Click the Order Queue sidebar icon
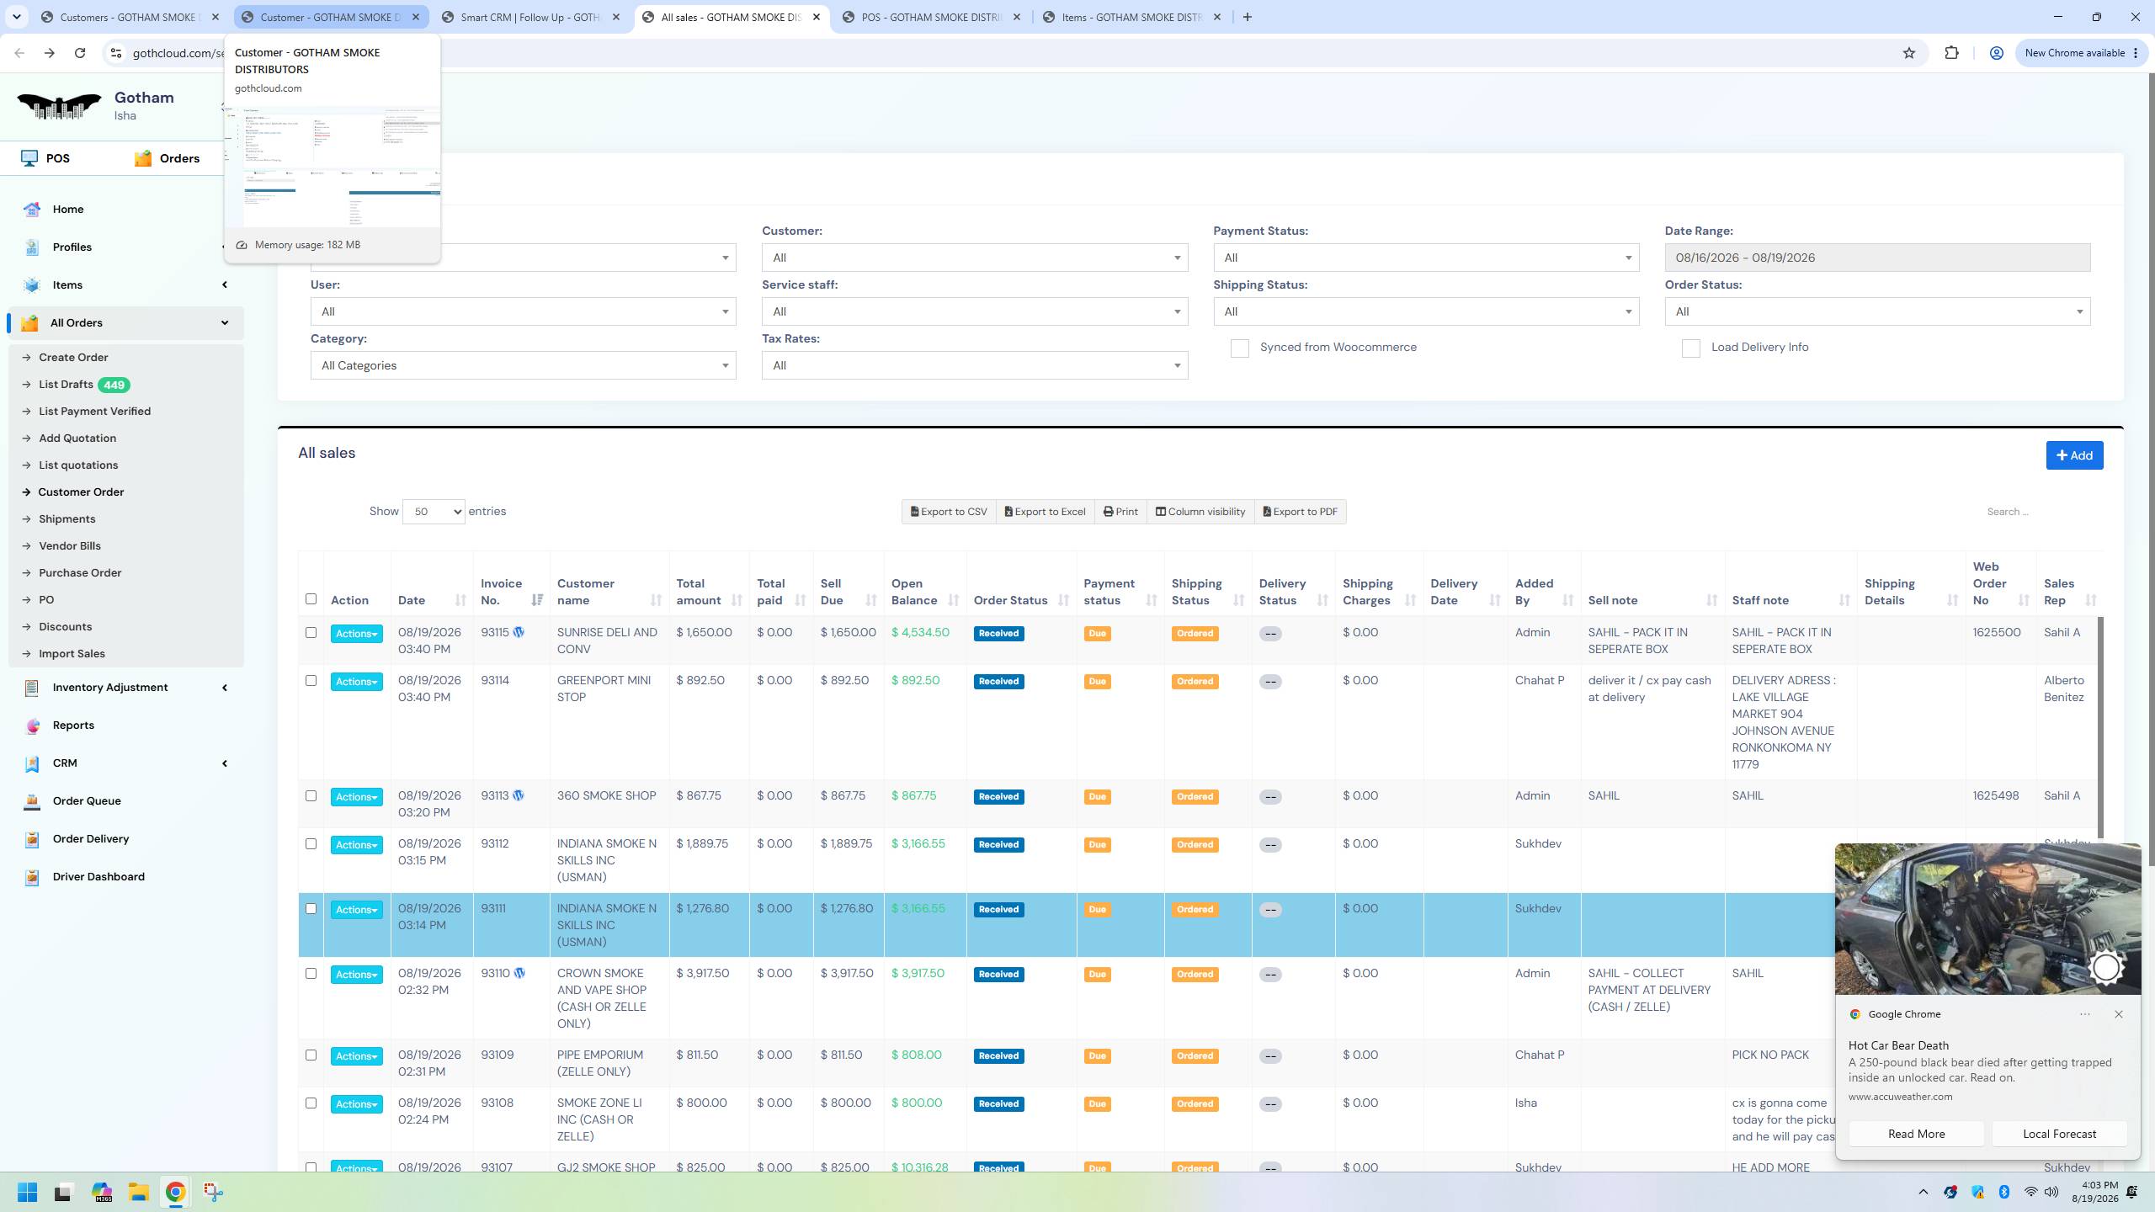 tap(32, 801)
